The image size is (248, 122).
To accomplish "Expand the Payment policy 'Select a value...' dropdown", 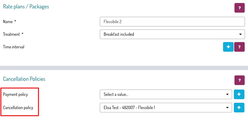I will (x=166, y=94).
